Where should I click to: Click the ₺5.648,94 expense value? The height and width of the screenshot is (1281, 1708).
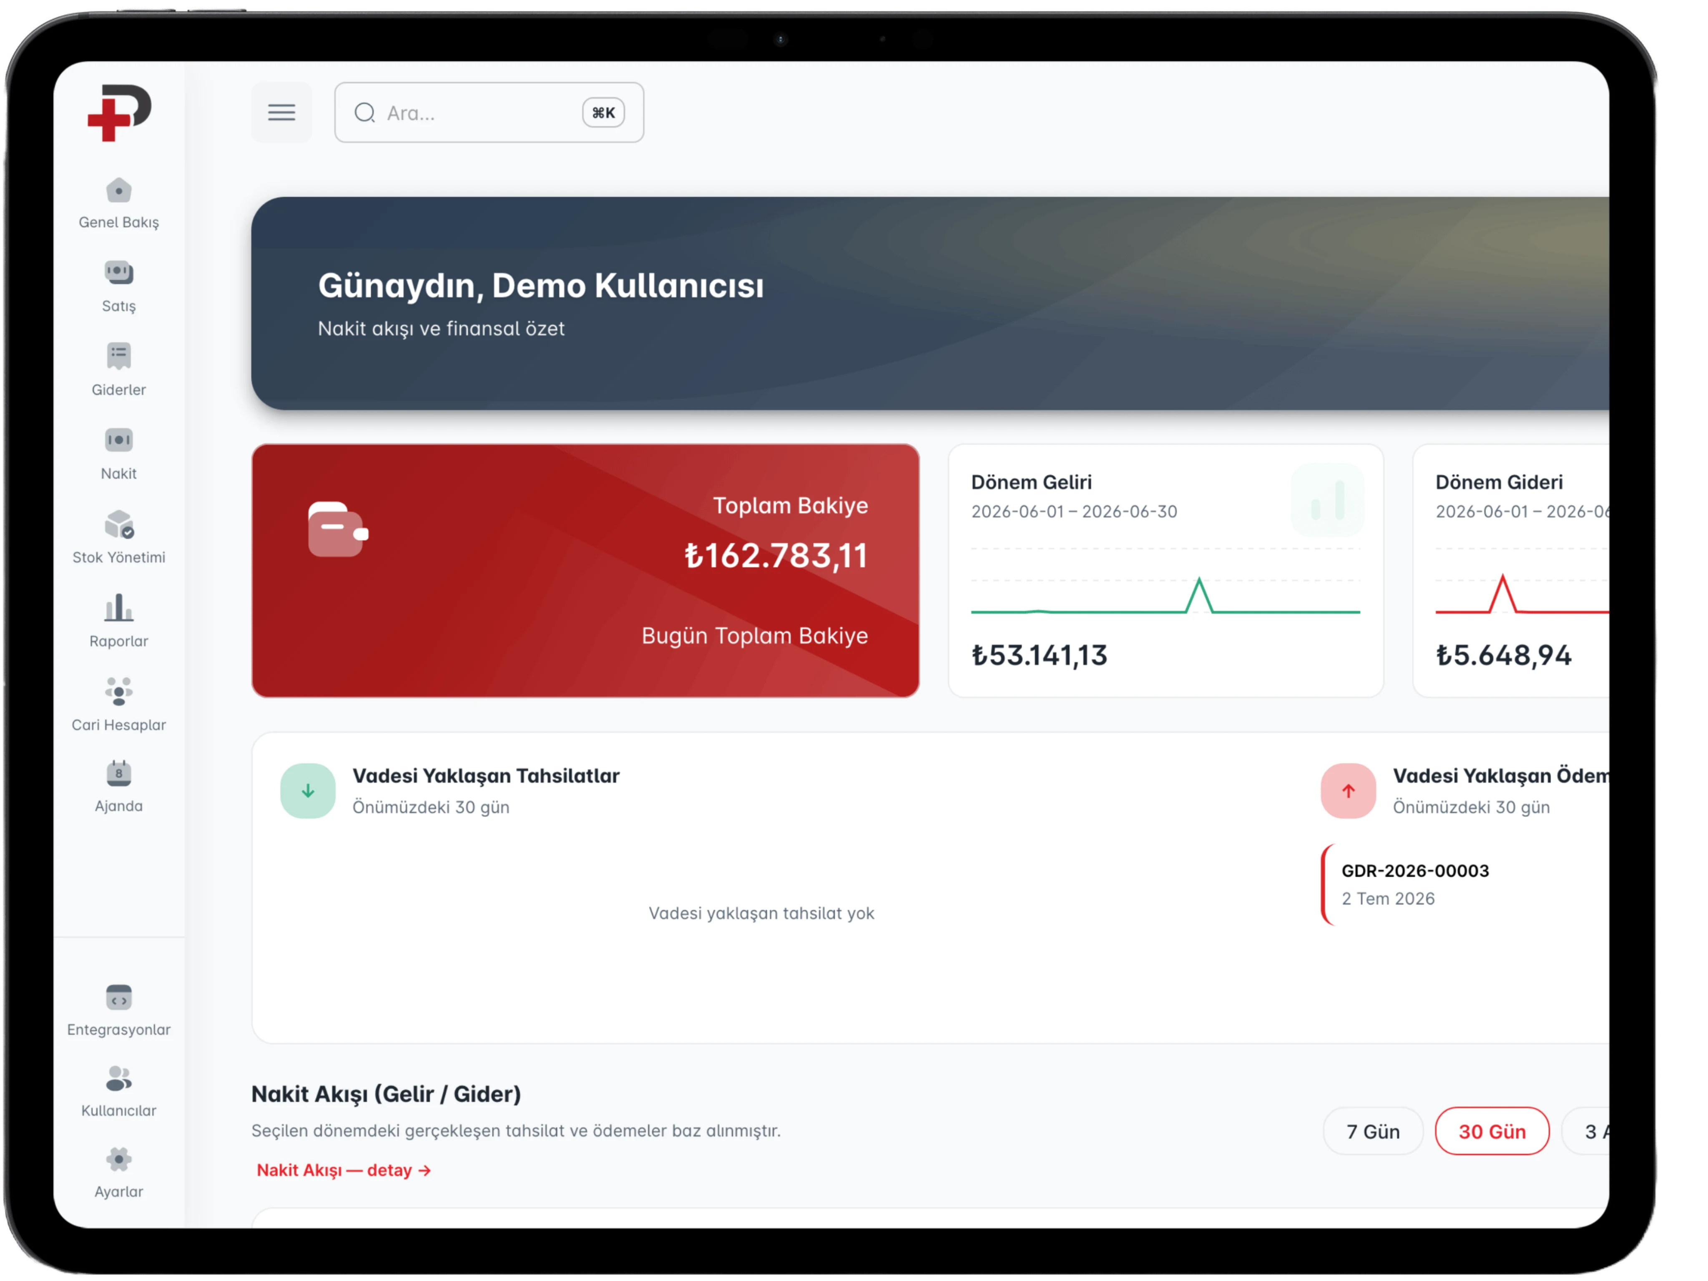(x=1503, y=655)
